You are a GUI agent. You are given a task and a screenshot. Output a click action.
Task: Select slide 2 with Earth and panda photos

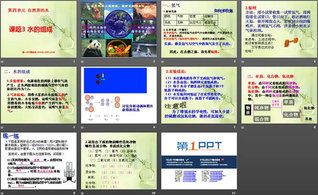click(x=119, y=29)
